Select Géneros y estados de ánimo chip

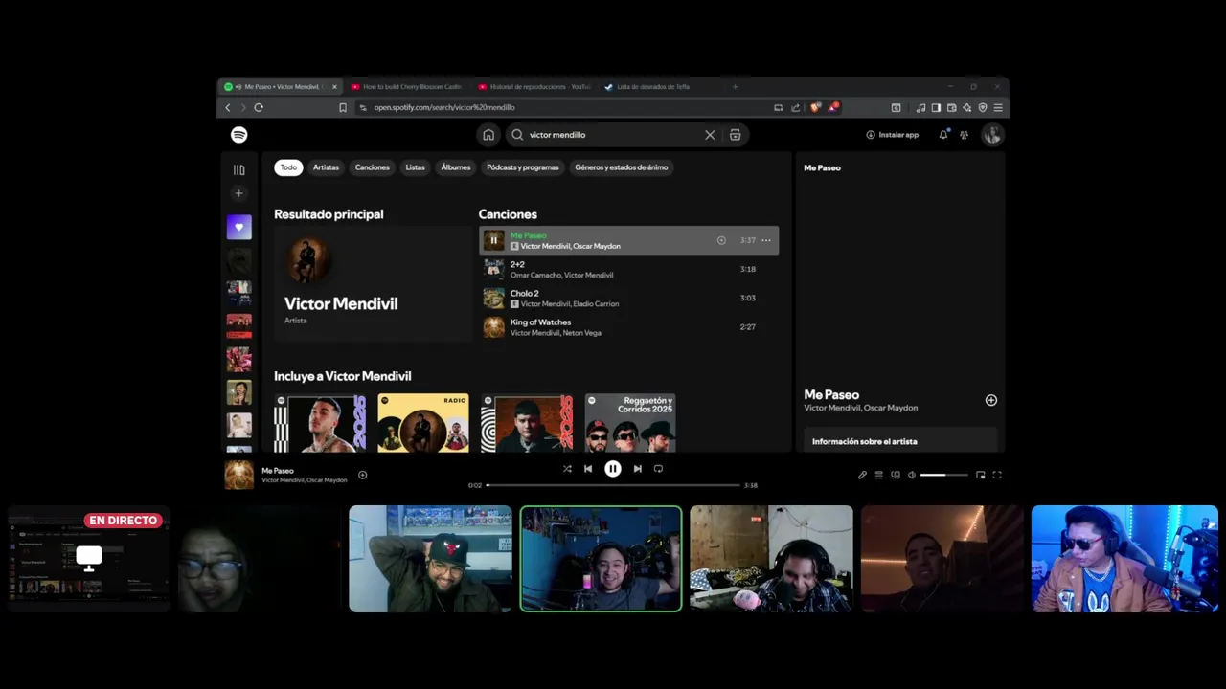point(622,167)
